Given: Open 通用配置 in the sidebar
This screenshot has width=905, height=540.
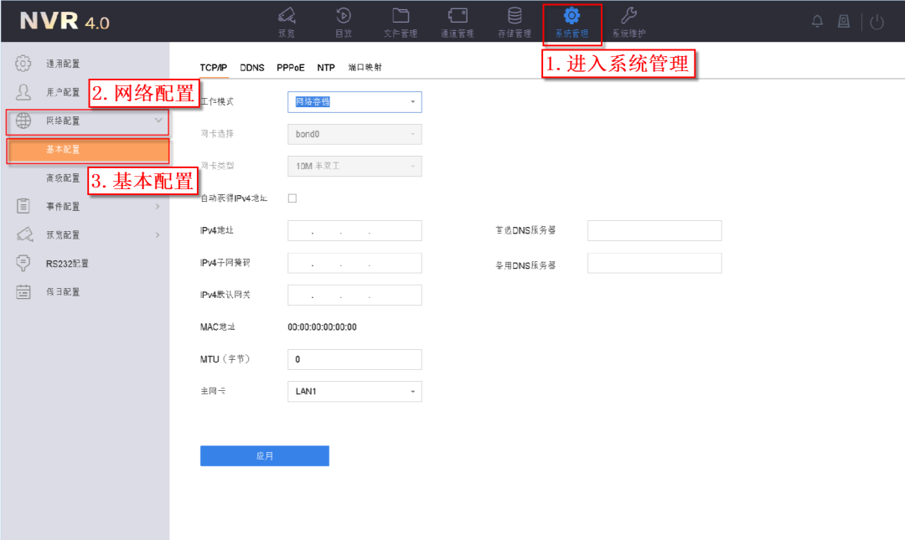Looking at the screenshot, I should (x=63, y=64).
